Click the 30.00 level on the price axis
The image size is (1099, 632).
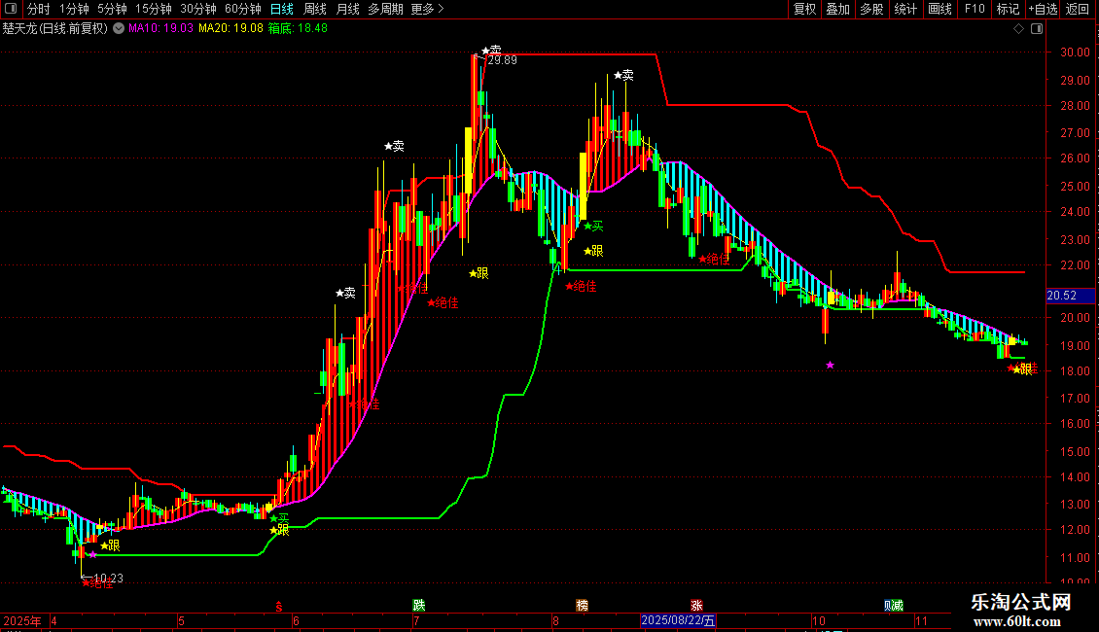[x=1075, y=53]
